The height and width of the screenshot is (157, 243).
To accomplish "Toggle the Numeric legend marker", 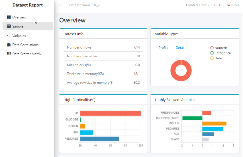I will pos(212,48).
